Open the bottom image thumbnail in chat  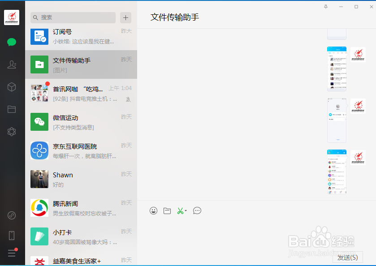337,171
